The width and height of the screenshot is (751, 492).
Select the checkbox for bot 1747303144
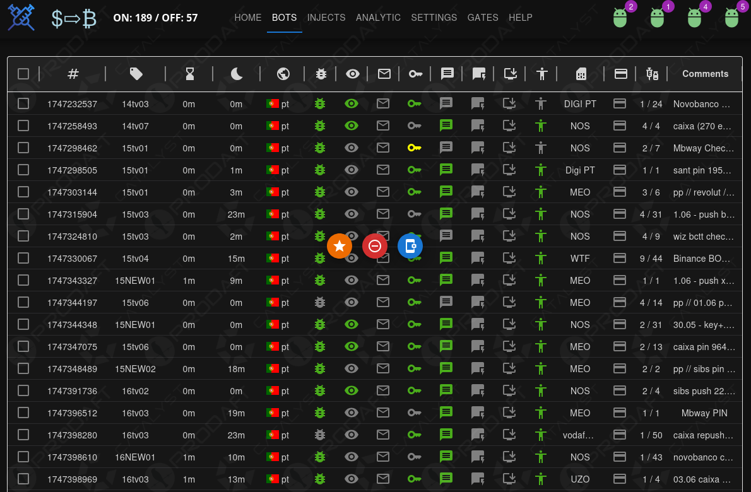[x=23, y=192]
